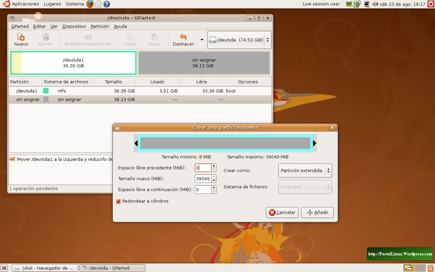Close the Crear una partición nueva dialog
Viewport: 435px width, 272px height.
[332, 128]
